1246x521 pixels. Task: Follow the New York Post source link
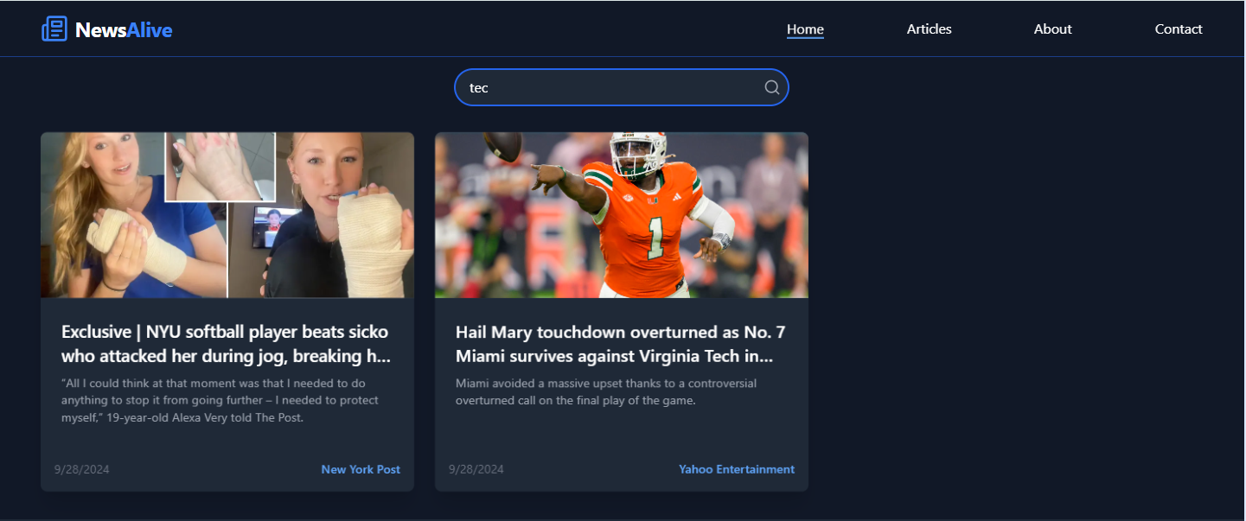pyautogui.click(x=361, y=469)
